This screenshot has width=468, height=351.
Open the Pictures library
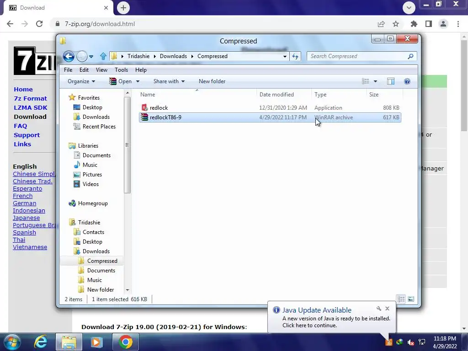tap(88, 174)
